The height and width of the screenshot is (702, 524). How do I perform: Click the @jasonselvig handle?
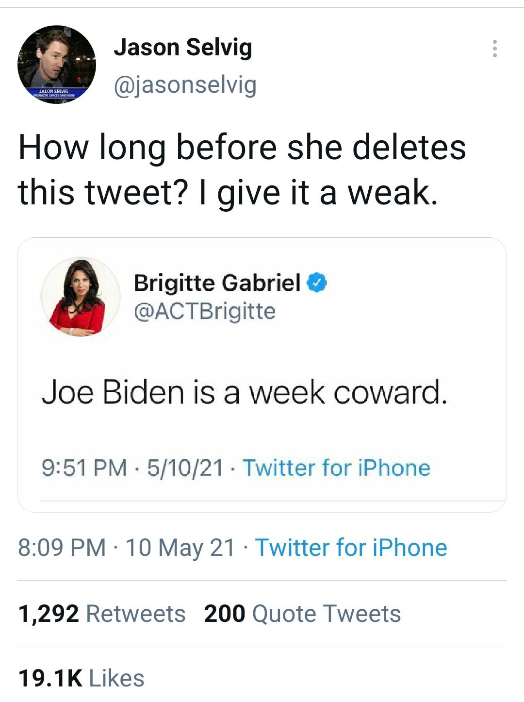pos(185,84)
